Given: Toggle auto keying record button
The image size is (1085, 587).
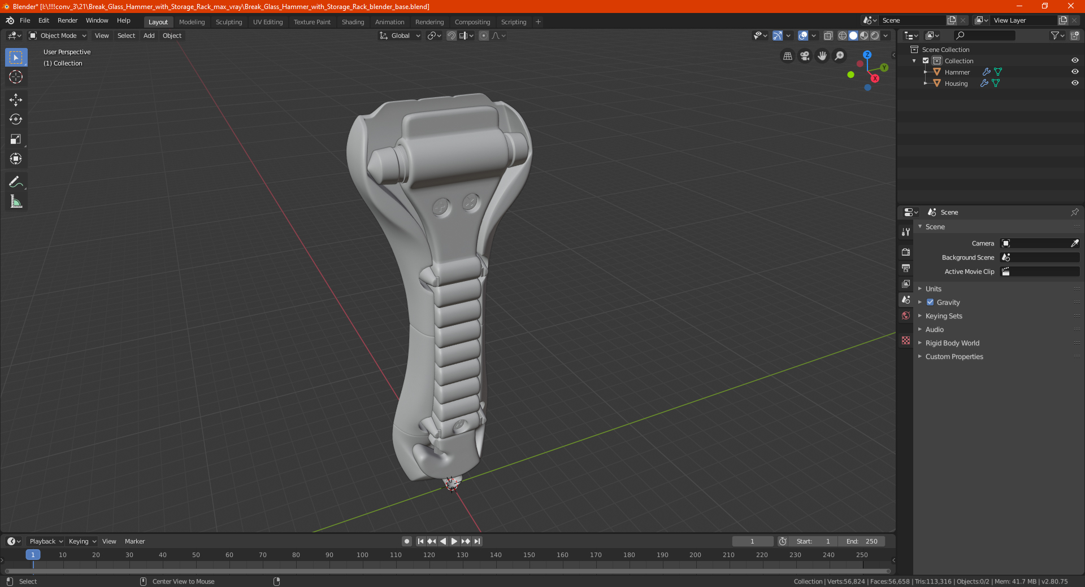Looking at the screenshot, I should click(x=406, y=541).
